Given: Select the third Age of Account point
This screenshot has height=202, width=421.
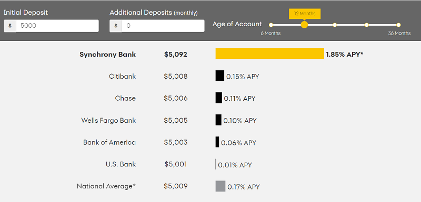Looking at the screenshot, I should (335, 25).
